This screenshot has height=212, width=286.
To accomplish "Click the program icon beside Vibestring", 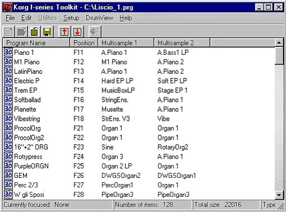I will click(x=8, y=119).
